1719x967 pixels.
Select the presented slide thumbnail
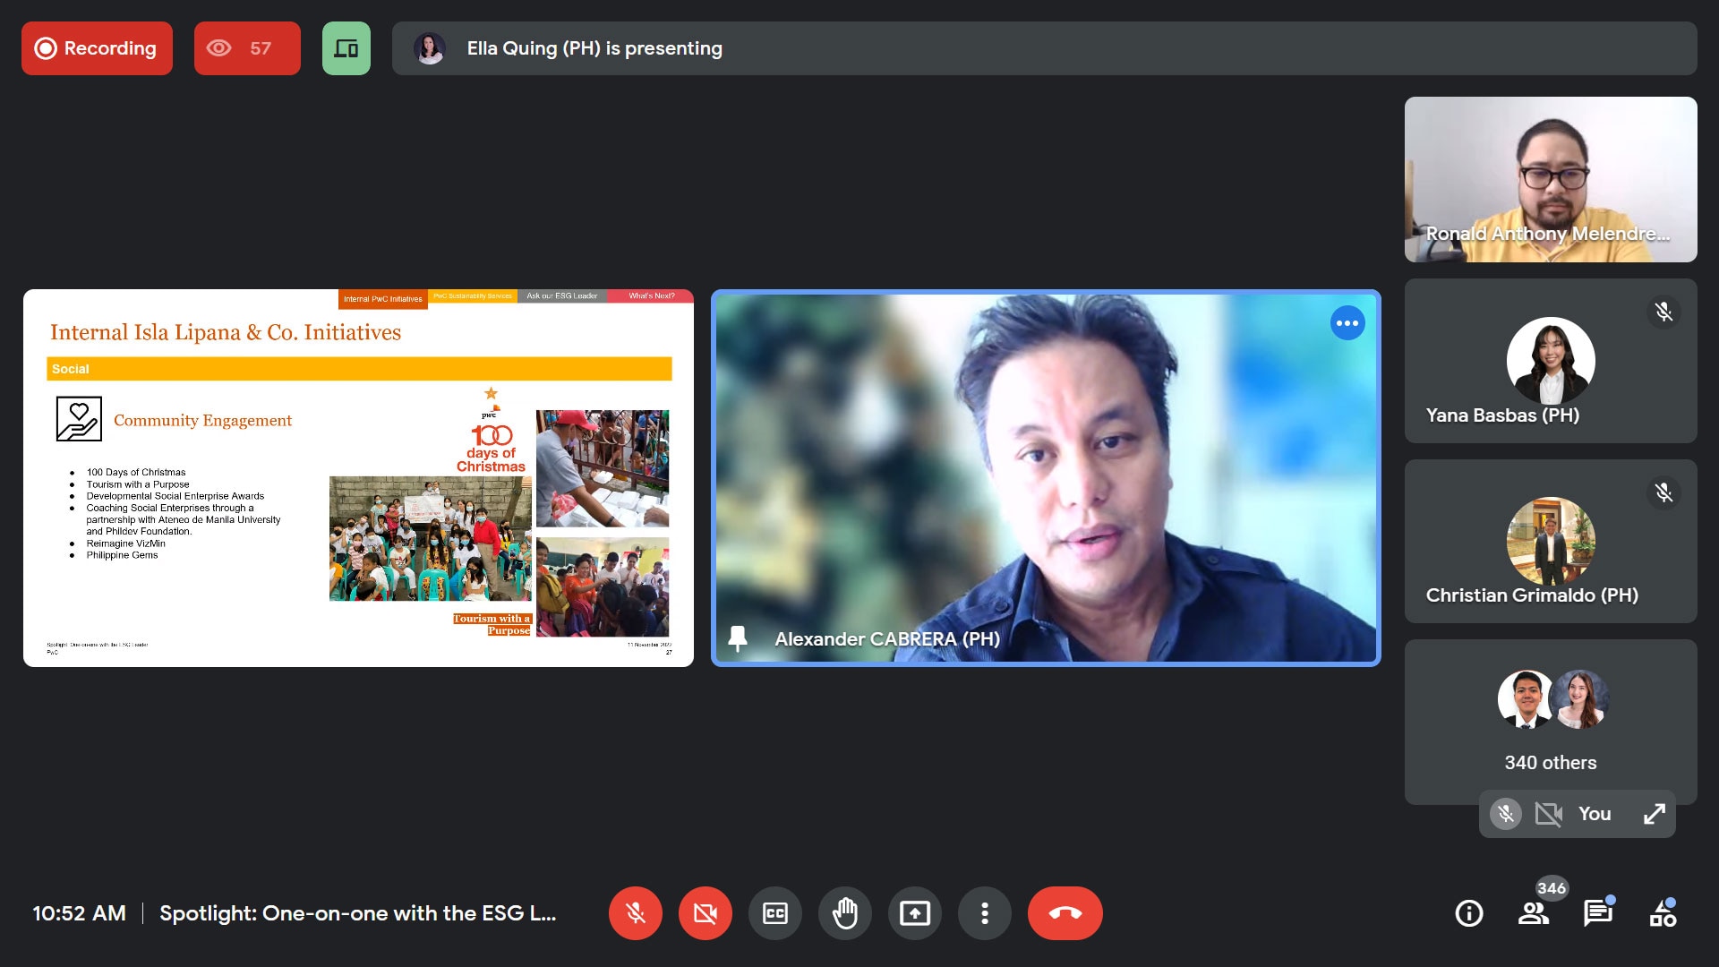tap(358, 477)
